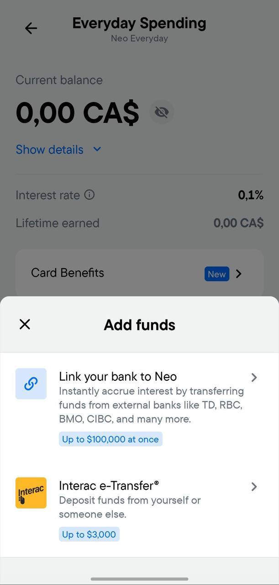This screenshot has width=279, height=585.
Task: Open Card Benefits chevron arrow
Action: click(238, 274)
